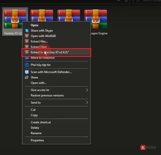Click the OneDrive cloud icon
Image resolution: width=161 pixels, height=155 pixels.
[x=27, y=58]
